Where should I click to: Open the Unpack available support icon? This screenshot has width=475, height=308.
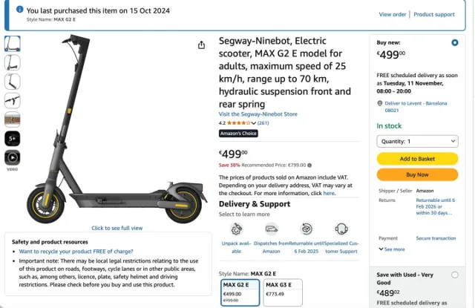[x=236, y=229]
